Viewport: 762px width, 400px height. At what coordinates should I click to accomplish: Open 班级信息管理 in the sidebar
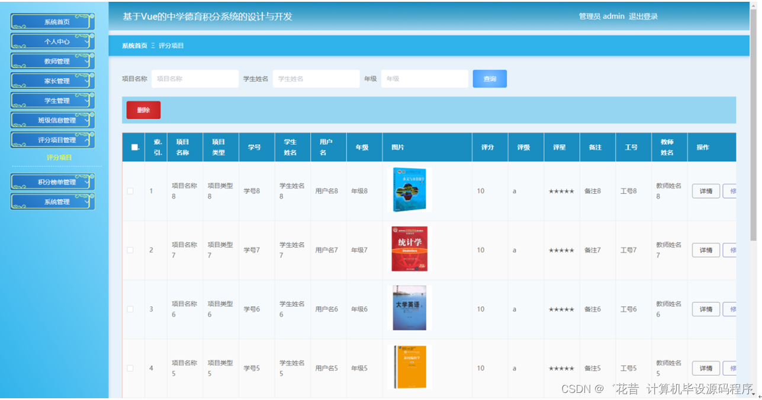52,120
